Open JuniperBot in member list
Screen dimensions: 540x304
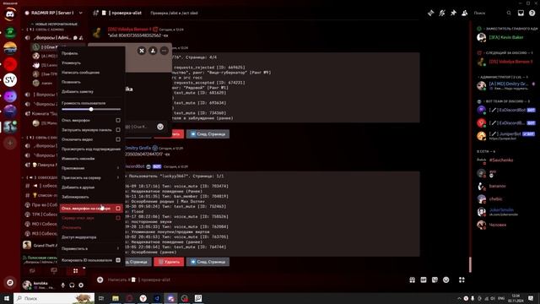(x=505, y=135)
